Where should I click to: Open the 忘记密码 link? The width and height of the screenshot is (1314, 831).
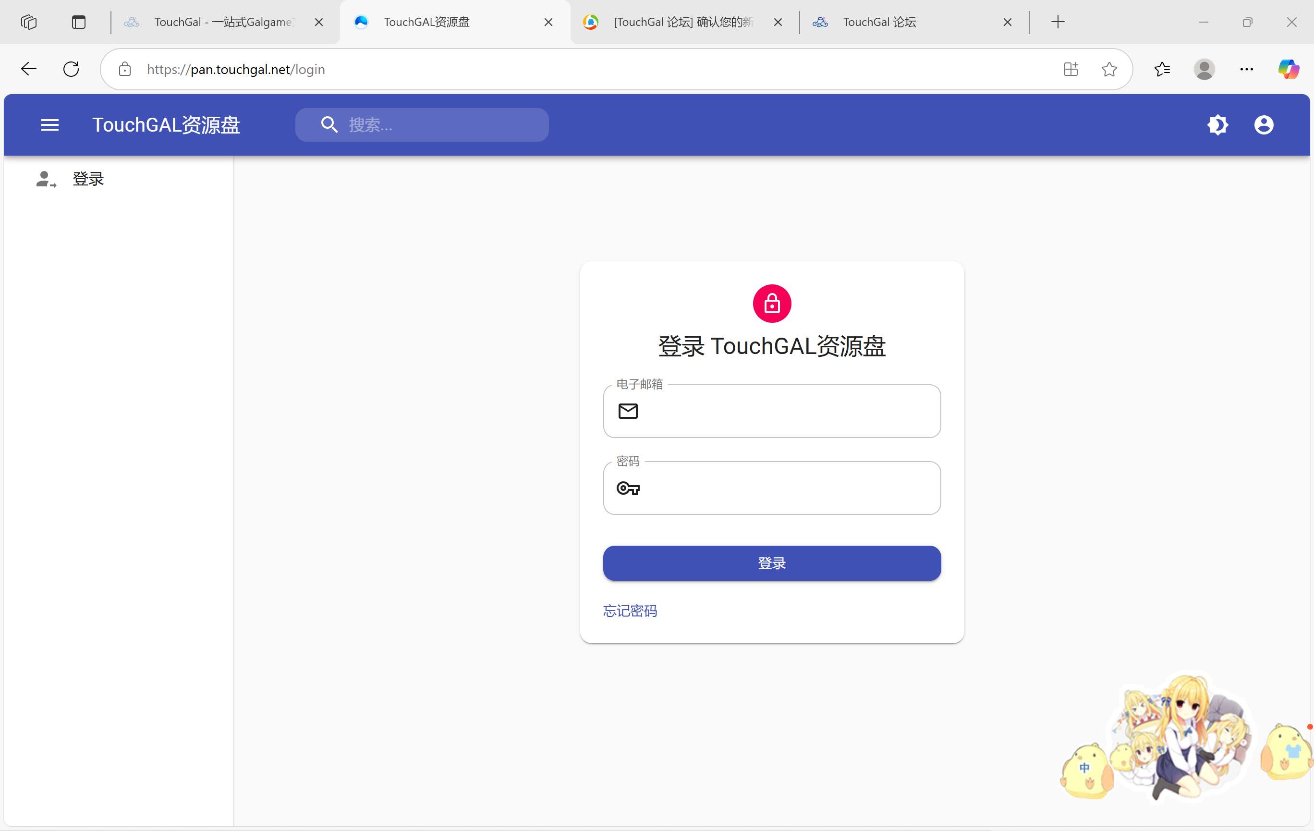630,611
